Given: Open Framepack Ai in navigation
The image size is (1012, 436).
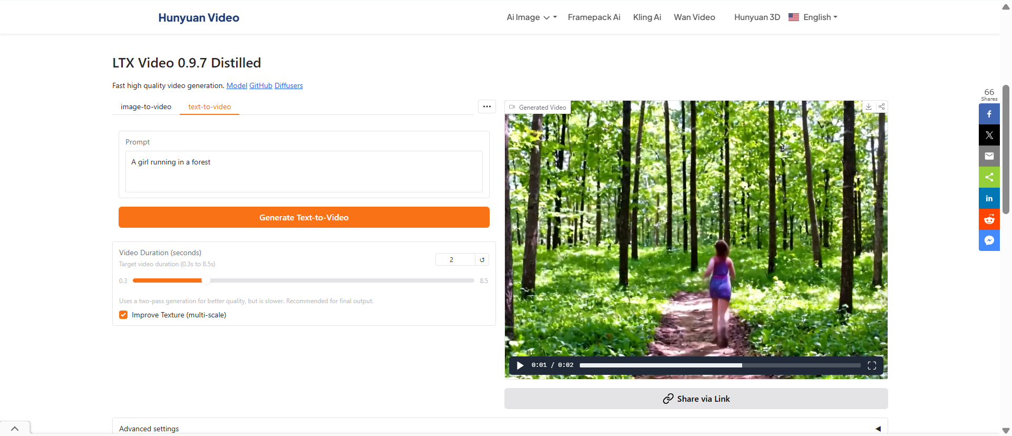Looking at the screenshot, I should click(x=594, y=17).
